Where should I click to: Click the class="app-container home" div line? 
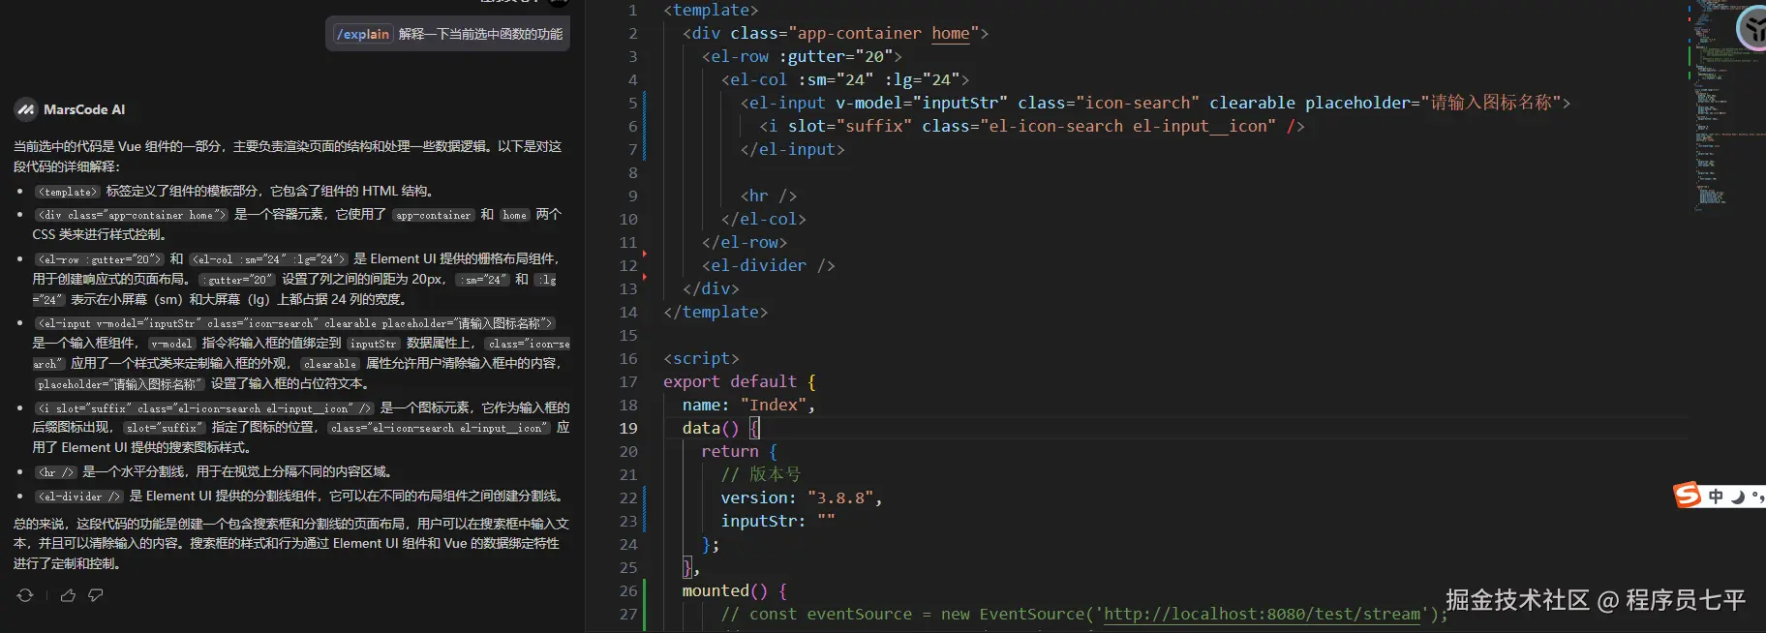pyautogui.click(x=836, y=33)
